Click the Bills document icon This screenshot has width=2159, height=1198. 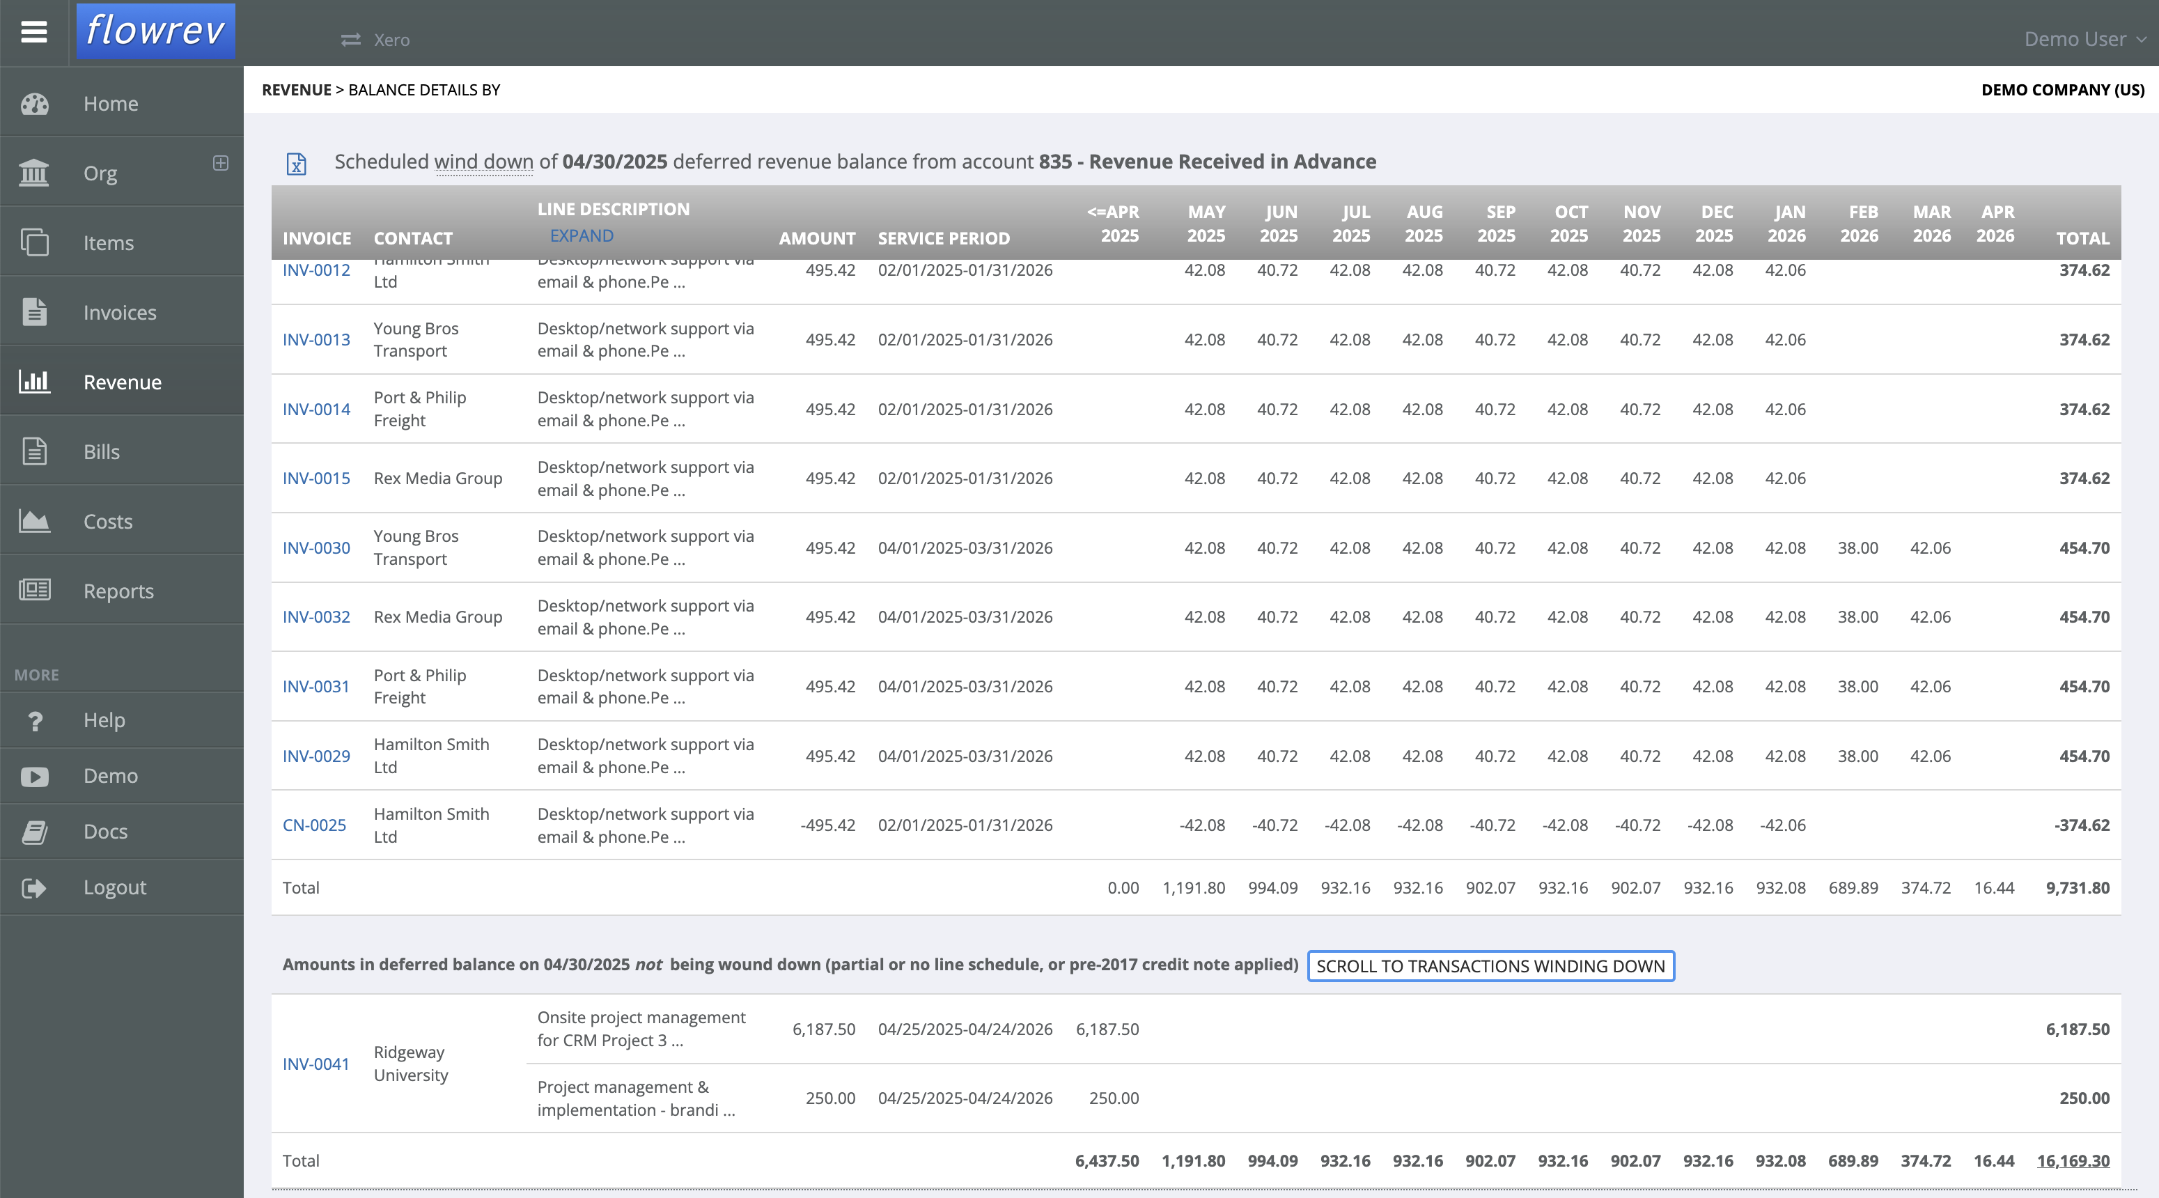pyautogui.click(x=34, y=451)
